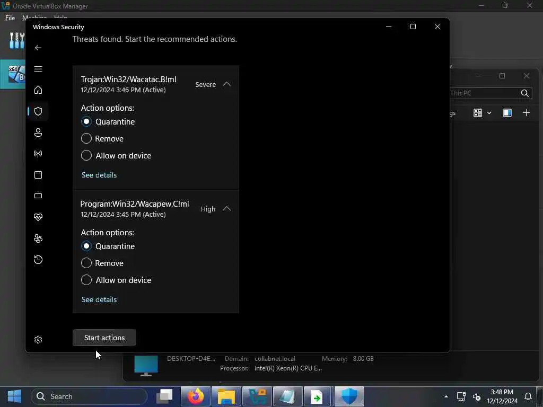Click the muted volume tray icon
543x407 pixels.
[x=477, y=396]
